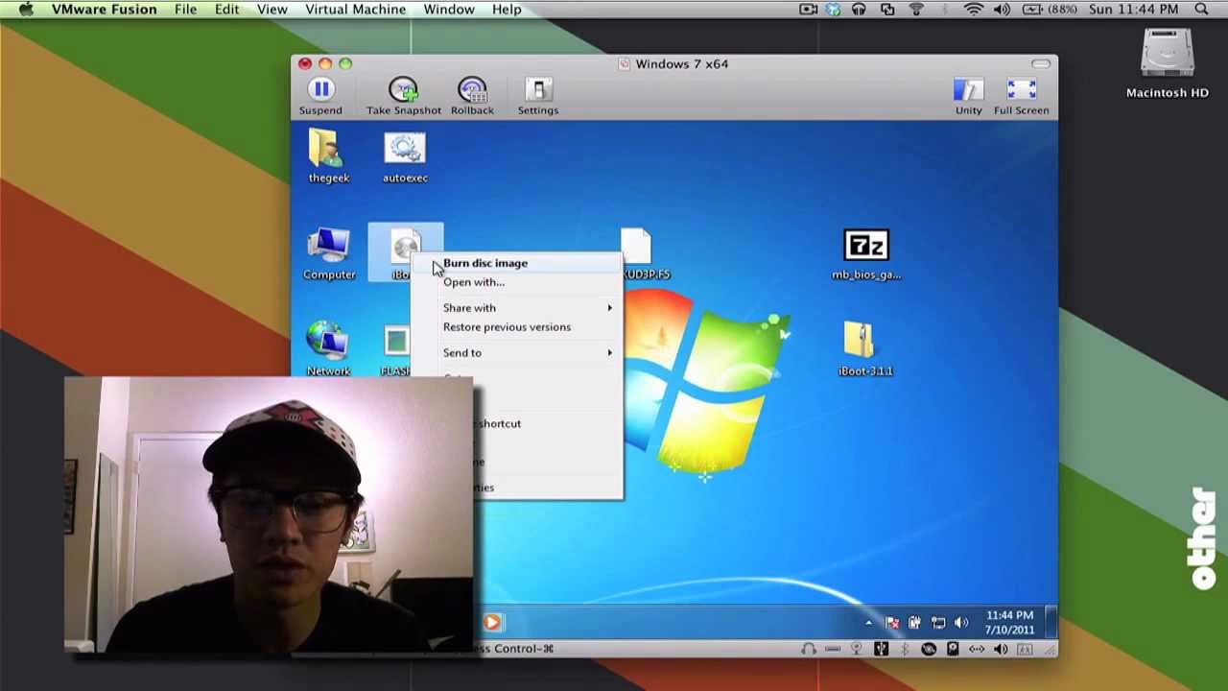Click VMware status bar headphones icon

pyautogui.click(x=809, y=649)
